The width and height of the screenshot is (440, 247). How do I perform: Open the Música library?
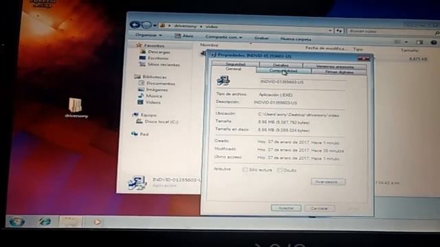pos(153,96)
